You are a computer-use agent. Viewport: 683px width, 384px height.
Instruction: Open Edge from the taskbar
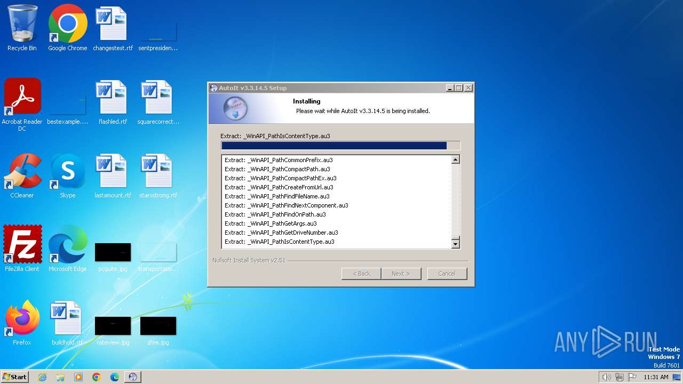115,377
